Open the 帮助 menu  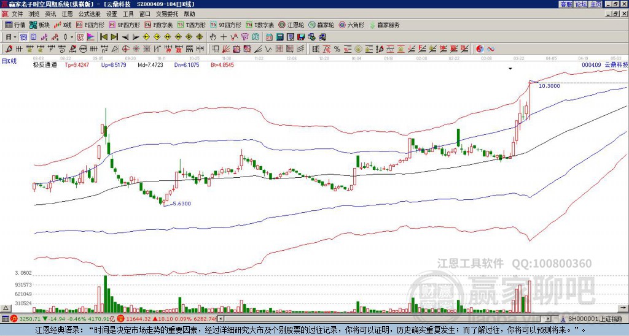pyautogui.click(x=189, y=14)
